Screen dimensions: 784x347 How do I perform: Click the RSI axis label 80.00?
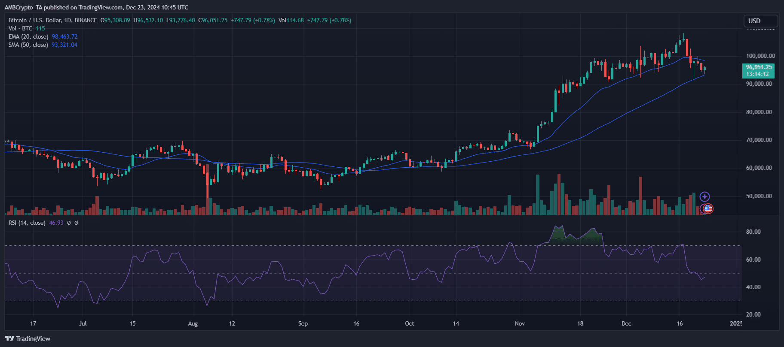[753, 232]
